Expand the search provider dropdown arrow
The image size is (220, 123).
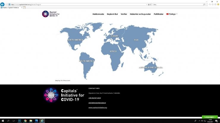(206, 5)
